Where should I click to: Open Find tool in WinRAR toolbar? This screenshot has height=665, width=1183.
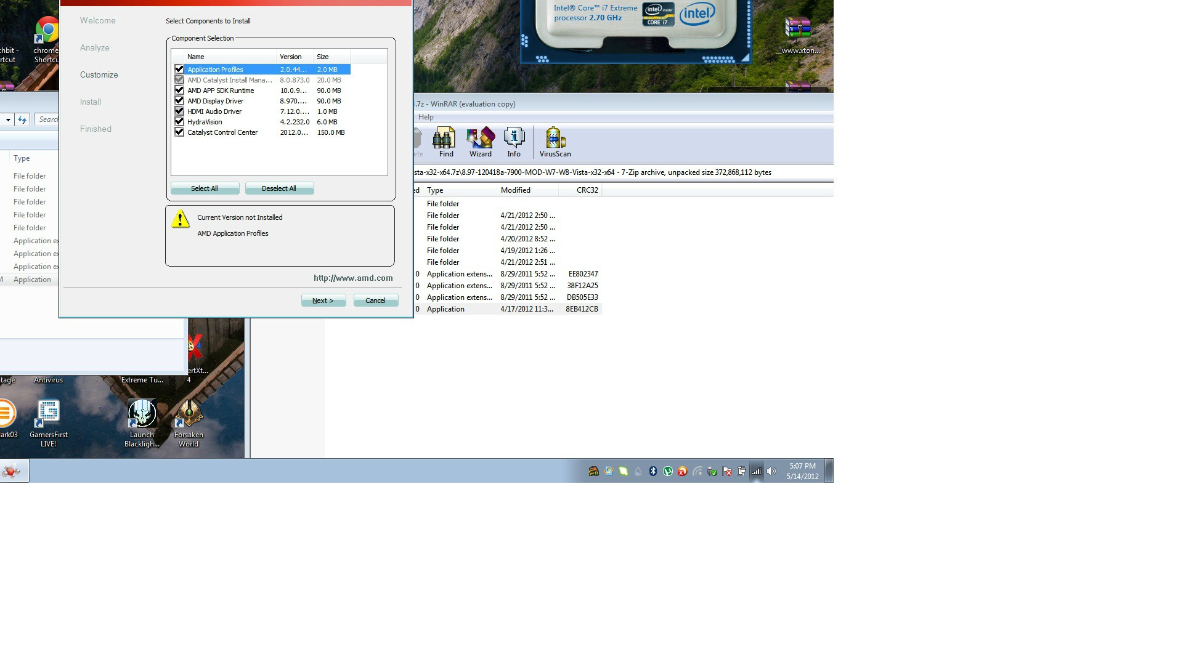coord(443,142)
